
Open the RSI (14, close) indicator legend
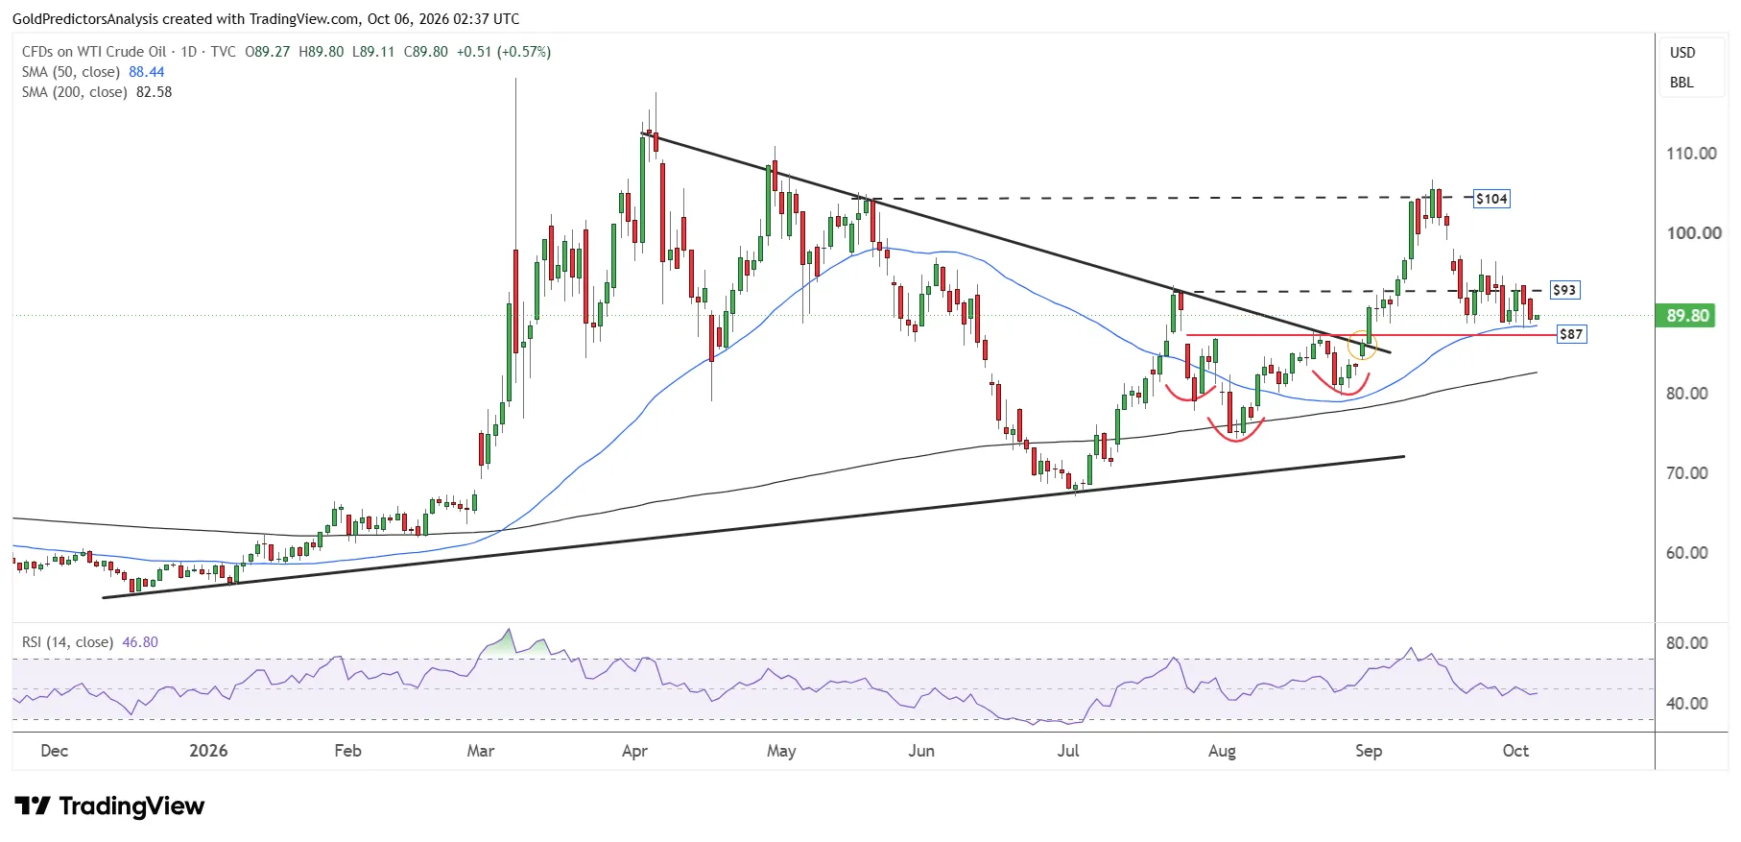67,642
